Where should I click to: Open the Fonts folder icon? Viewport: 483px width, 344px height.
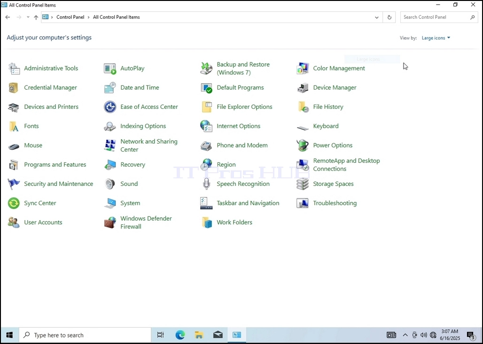point(14,126)
